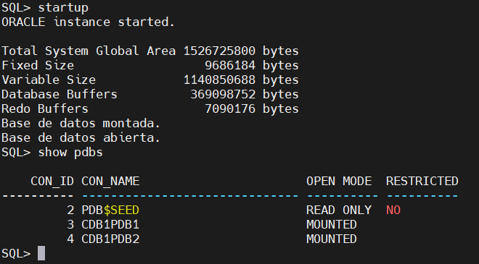Click the RESTRICTED column header
This screenshot has height=264, width=479.
click(422, 181)
